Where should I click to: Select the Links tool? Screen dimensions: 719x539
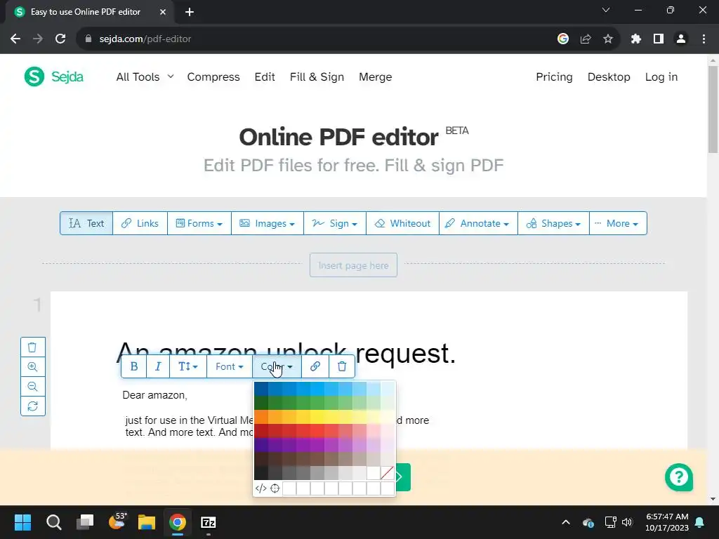[140, 223]
